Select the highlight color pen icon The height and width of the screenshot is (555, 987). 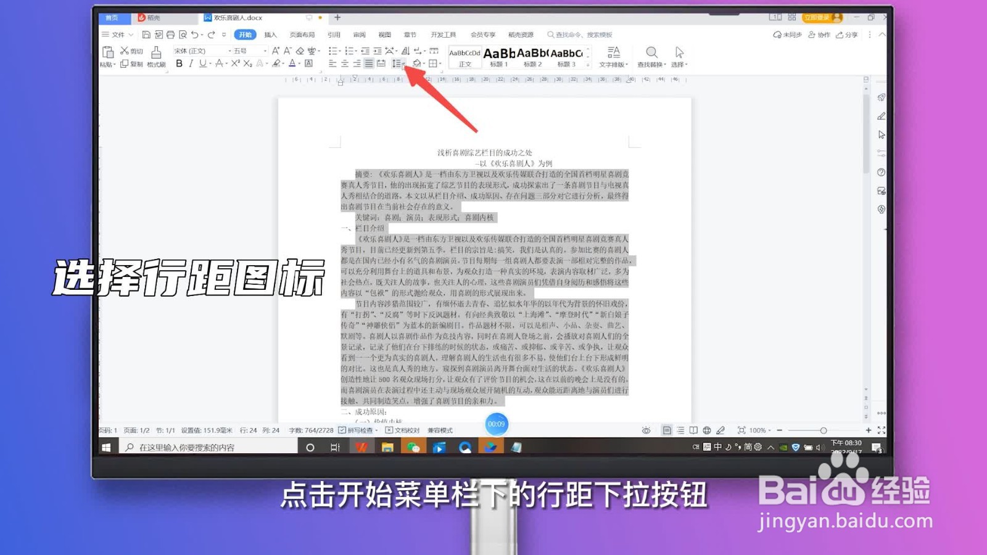click(276, 64)
